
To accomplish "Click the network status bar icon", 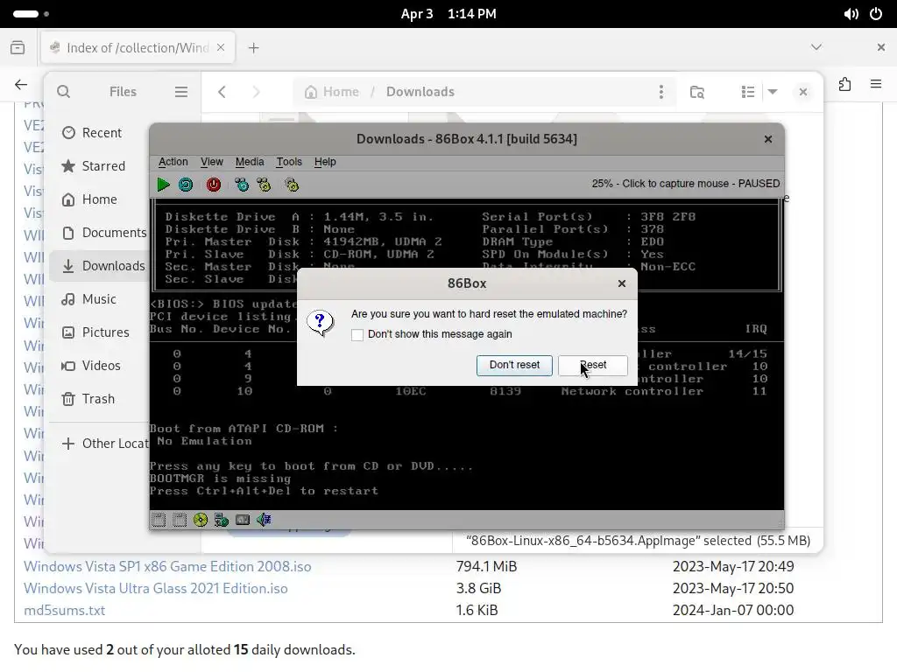I will coord(222,520).
